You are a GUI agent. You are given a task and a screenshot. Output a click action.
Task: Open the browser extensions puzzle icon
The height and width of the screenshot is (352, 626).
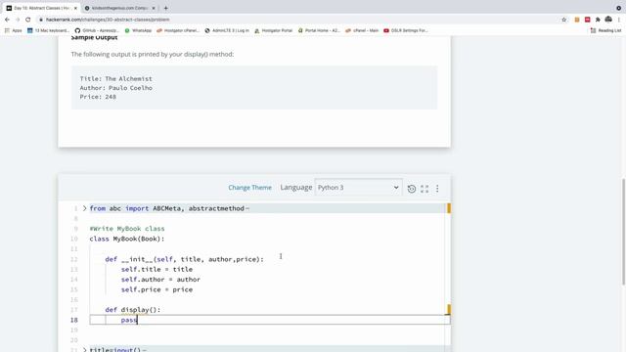click(598, 20)
